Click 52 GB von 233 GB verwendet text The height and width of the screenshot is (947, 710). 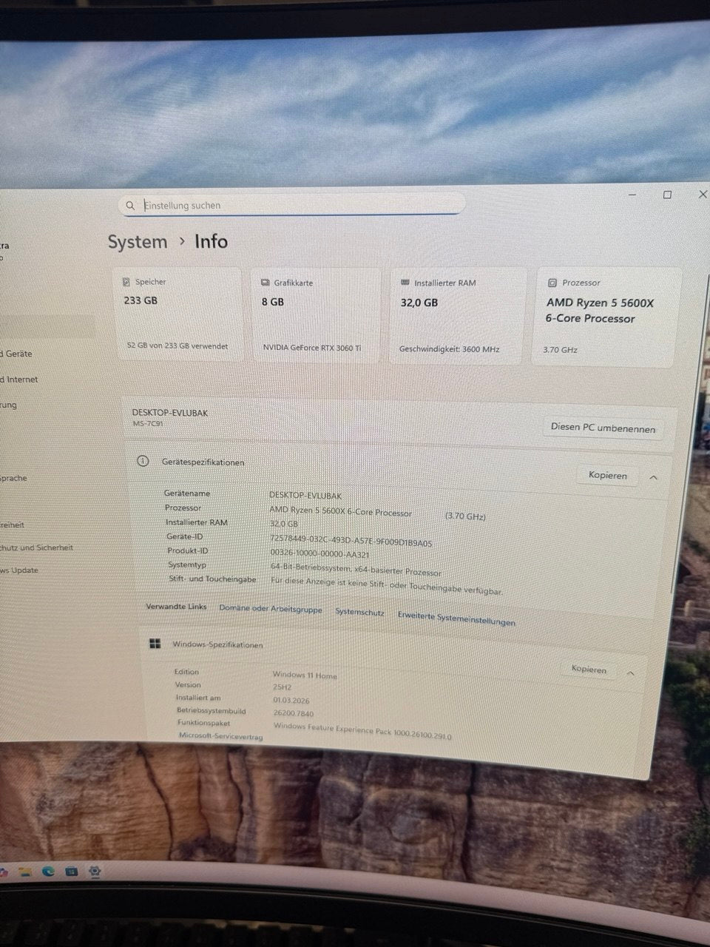(x=177, y=346)
